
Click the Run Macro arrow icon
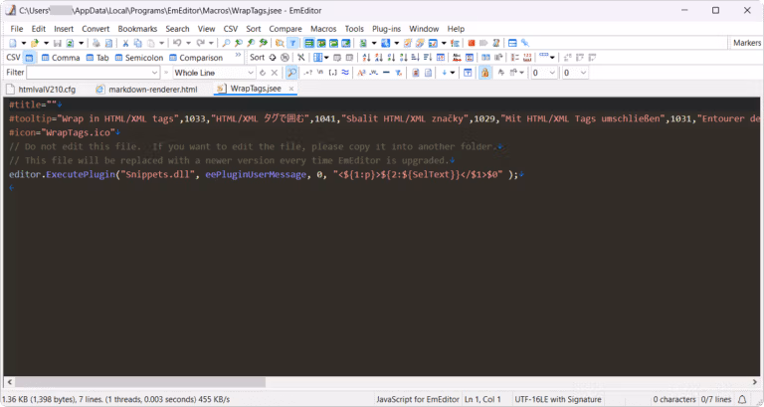pyautogui.click(x=483, y=43)
